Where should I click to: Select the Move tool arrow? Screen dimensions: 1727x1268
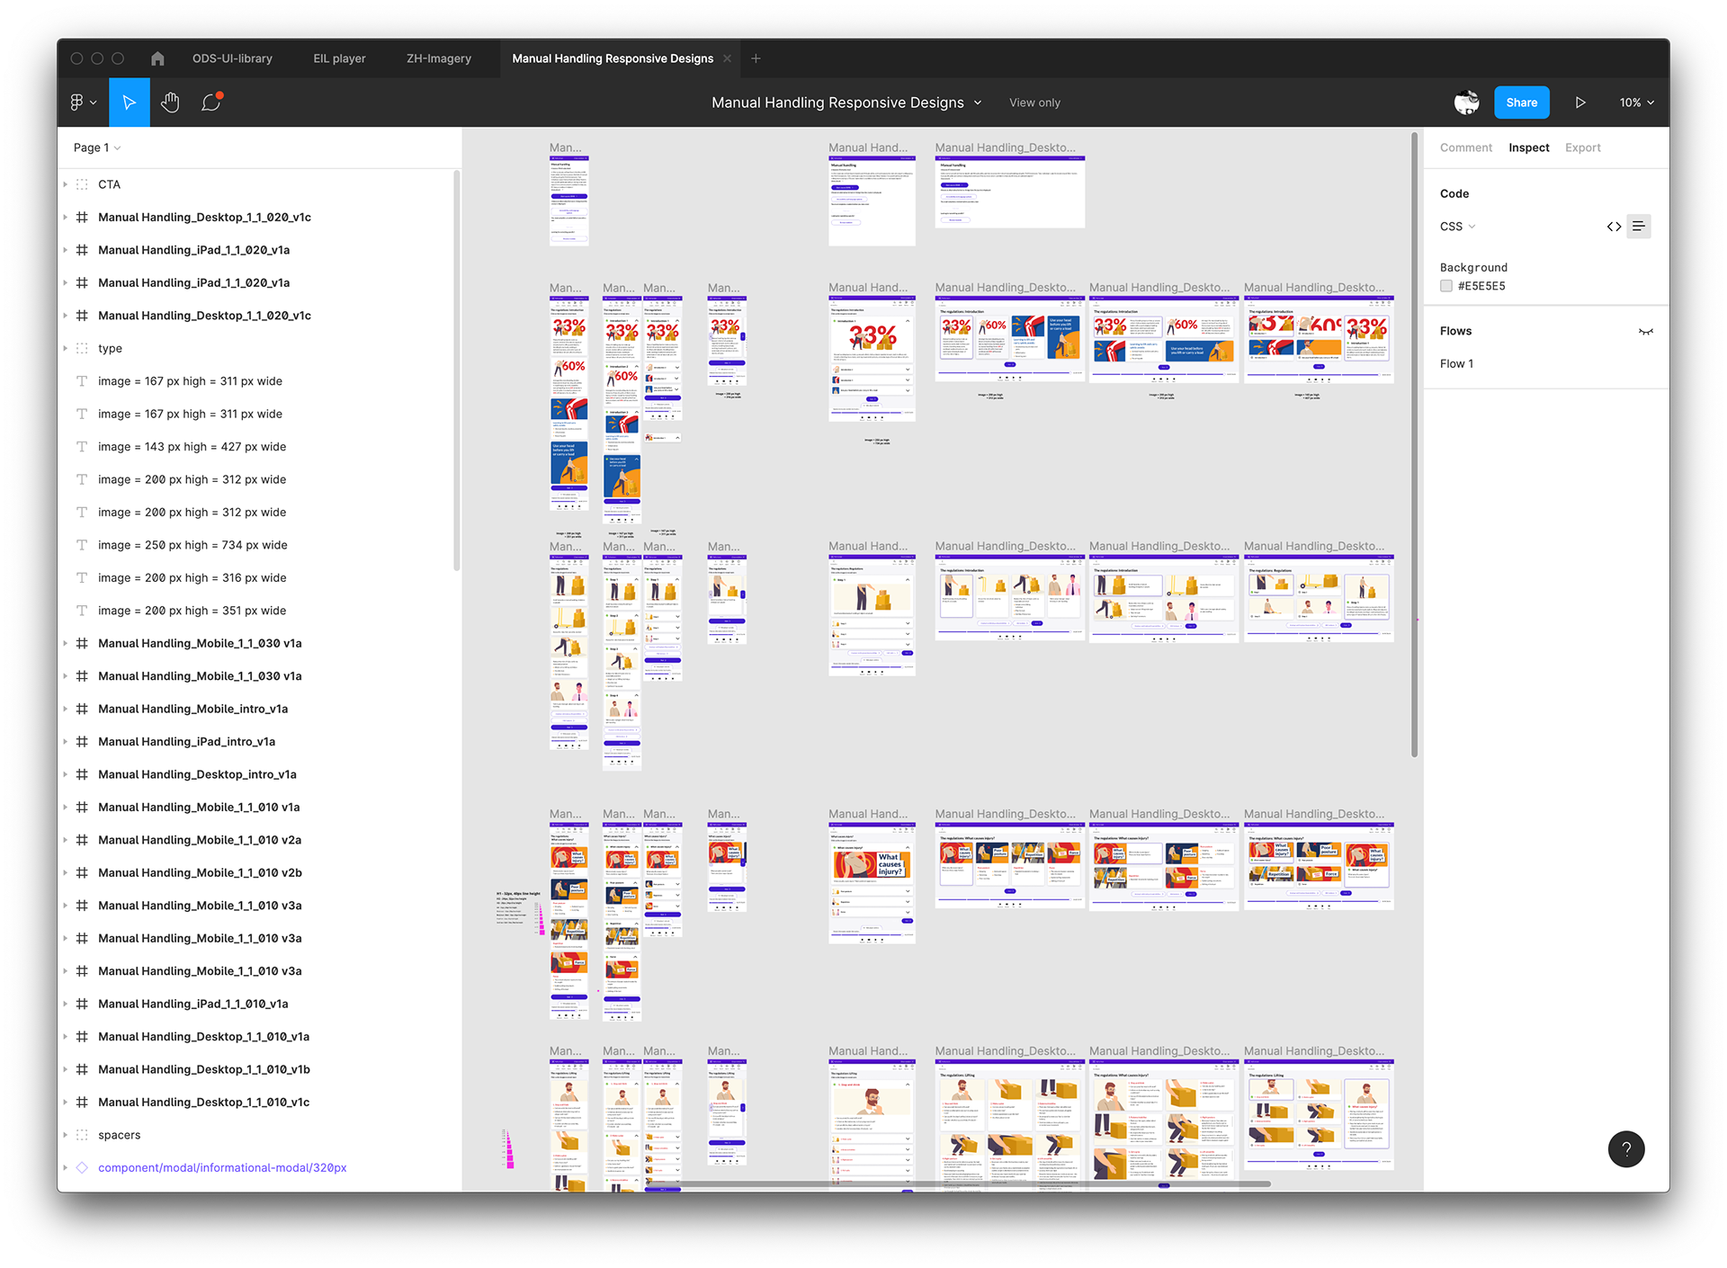tap(130, 103)
